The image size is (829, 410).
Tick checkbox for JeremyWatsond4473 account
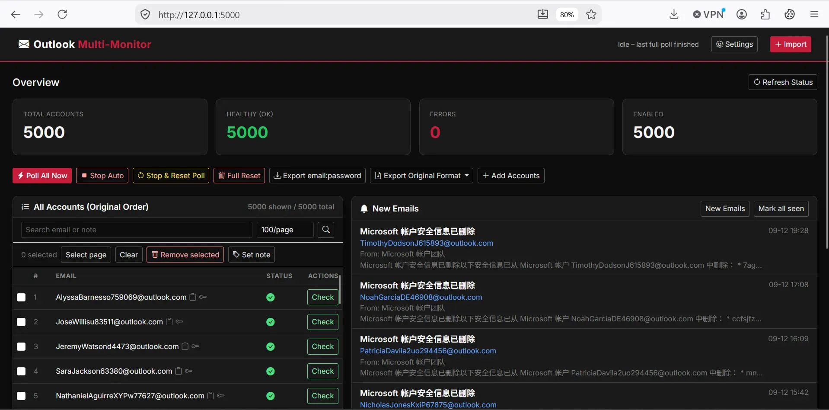21,346
